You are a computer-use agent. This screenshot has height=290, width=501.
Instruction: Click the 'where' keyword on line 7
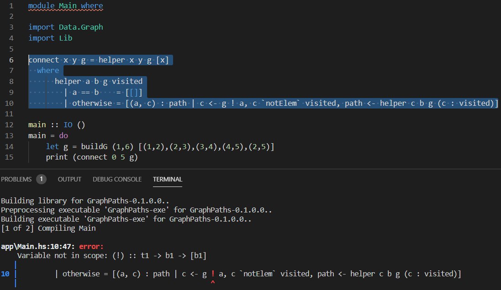click(x=48, y=71)
